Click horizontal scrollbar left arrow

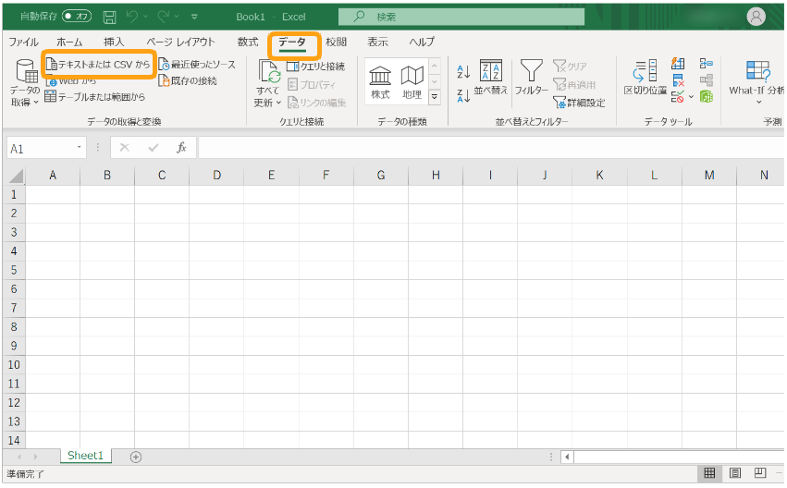[567, 457]
